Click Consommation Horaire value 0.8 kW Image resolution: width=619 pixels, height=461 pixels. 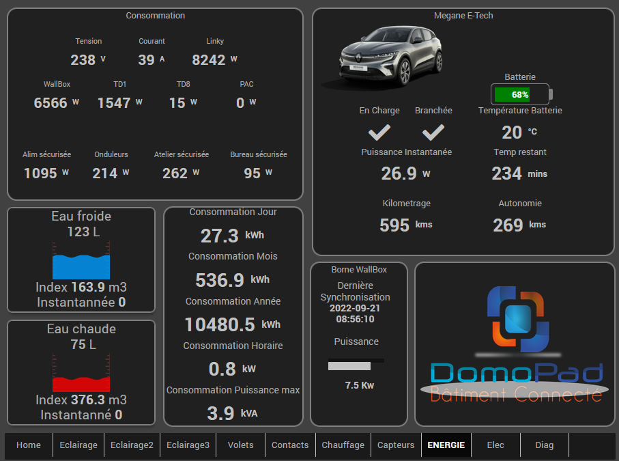coord(232,369)
